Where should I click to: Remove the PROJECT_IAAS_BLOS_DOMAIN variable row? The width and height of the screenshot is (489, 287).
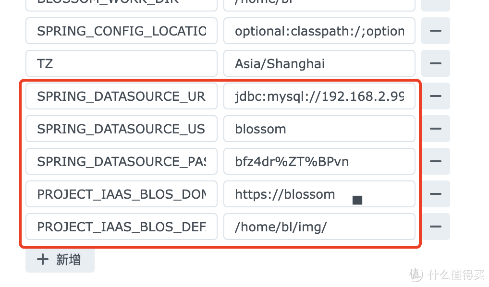pyautogui.click(x=435, y=194)
